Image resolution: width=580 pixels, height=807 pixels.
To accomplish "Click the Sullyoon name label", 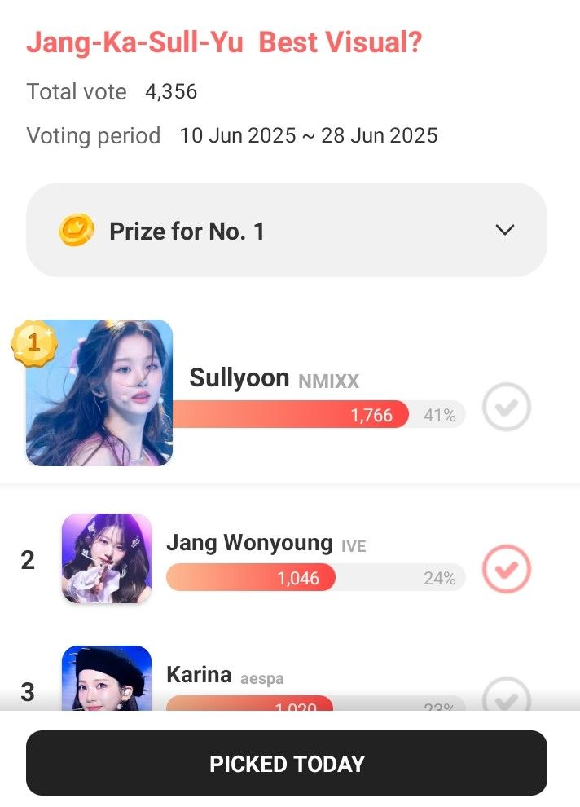I will click(x=239, y=377).
